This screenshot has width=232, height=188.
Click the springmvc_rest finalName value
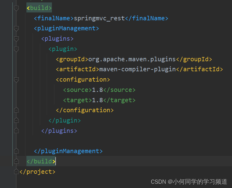(x=99, y=18)
